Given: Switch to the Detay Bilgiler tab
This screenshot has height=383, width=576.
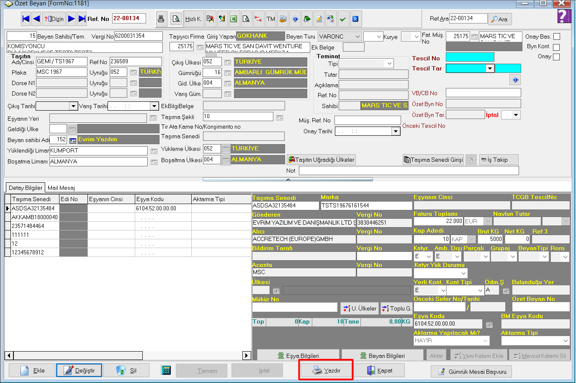Looking at the screenshot, I should [x=26, y=188].
